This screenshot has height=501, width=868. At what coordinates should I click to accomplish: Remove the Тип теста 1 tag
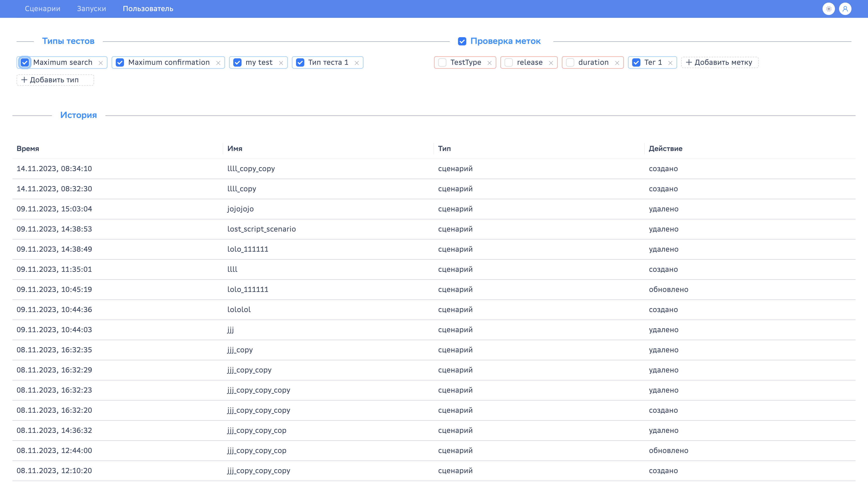point(357,63)
